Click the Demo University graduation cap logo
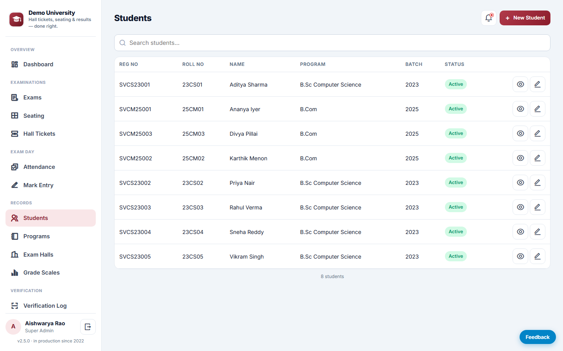This screenshot has height=351, width=563. coord(16,19)
